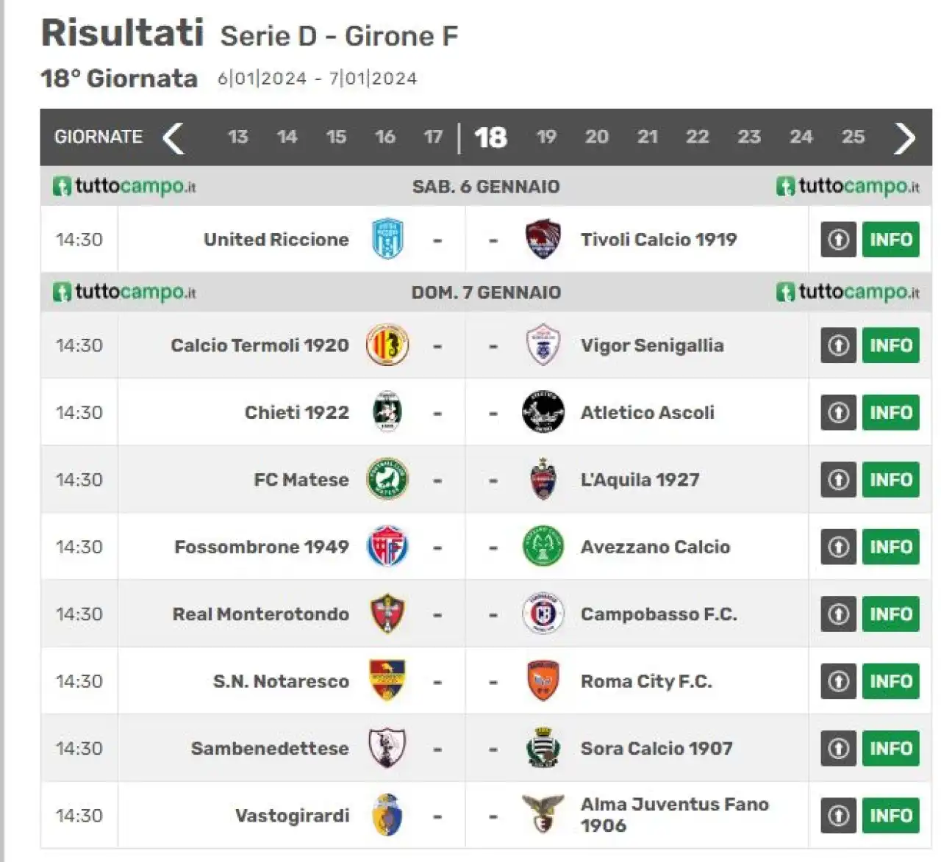Open the Campobasso F.C. crest
Screen dimensions: 941x862
543,614
